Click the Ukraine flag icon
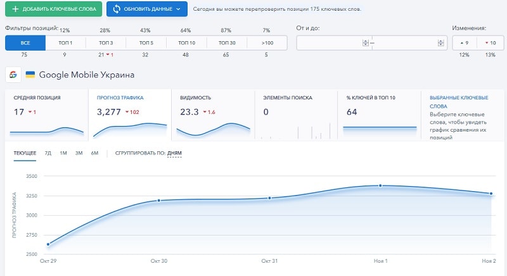 [30, 75]
